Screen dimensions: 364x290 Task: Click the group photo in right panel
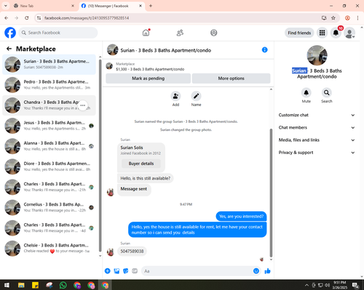[x=317, y=55]
